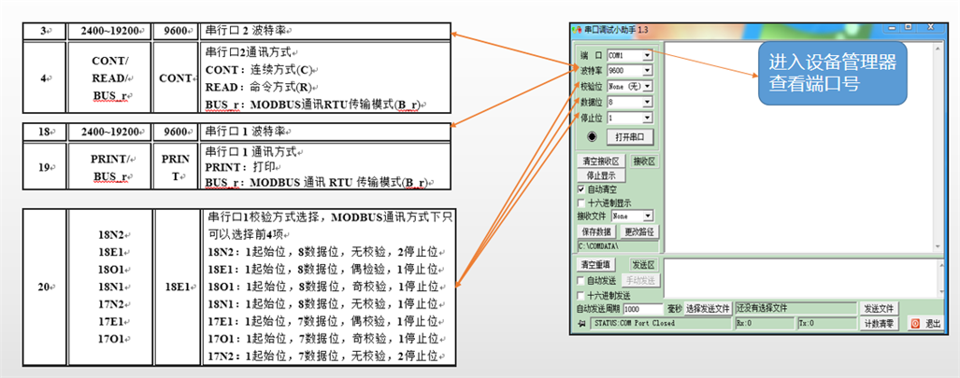Click the app icon in the title bar
Image resolution: width=960 pixels, height=378 pixels.
pos(577,30)
